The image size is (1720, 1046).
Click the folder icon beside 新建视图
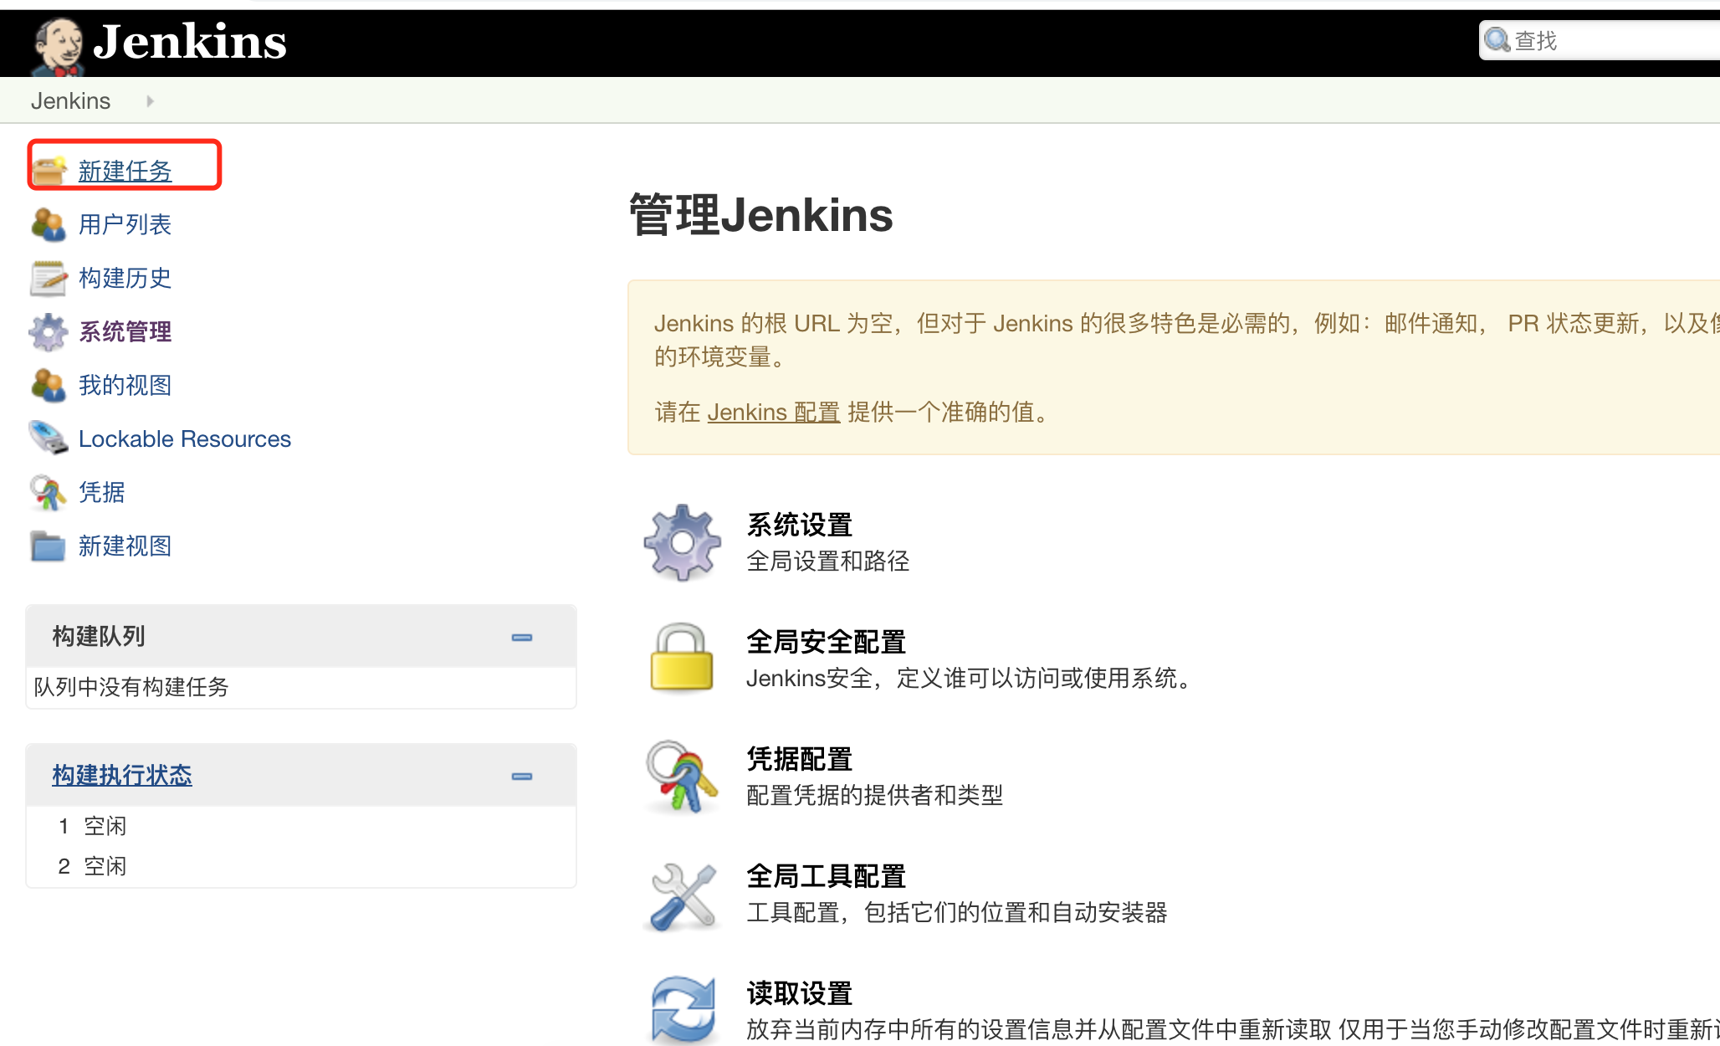point(49,546)
